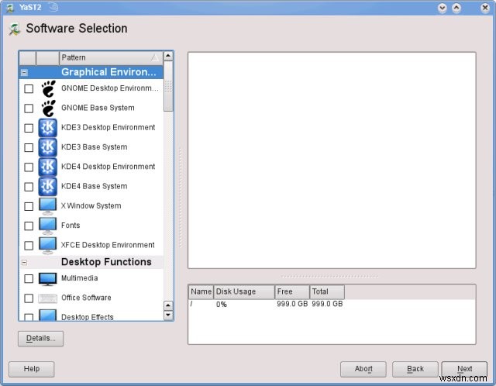The image size is (496, 386).
Task: Select the Office Software pattern label
Action: pyautogui.click(x=86, y=298)
